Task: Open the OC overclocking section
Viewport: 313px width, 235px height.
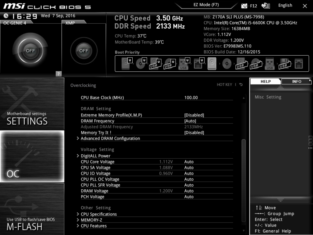Action: coord(32,156)
